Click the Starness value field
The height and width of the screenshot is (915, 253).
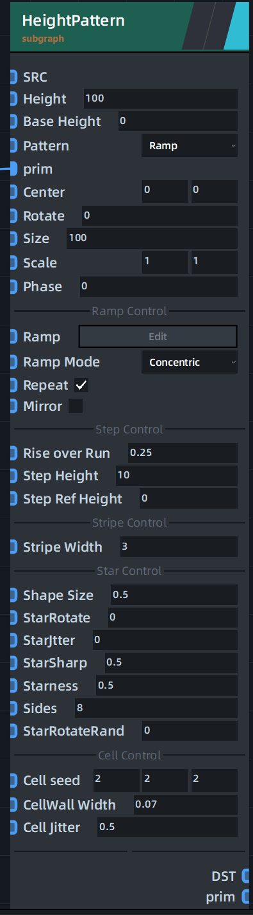pyautogui.click(x=167, y=685)
